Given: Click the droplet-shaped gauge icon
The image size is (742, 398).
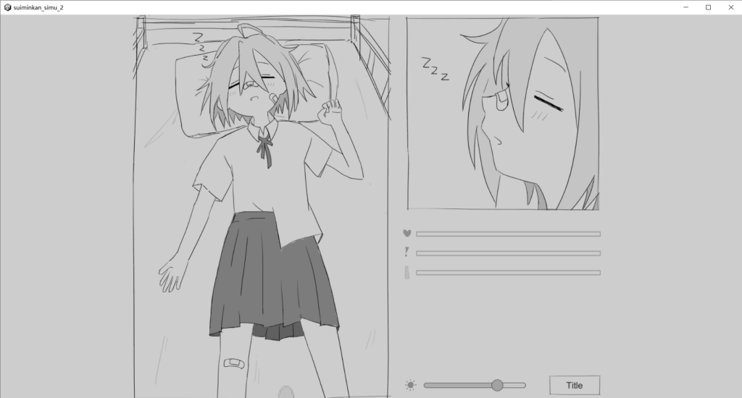Looking at the screenshot, I should [x=407, y=273].
